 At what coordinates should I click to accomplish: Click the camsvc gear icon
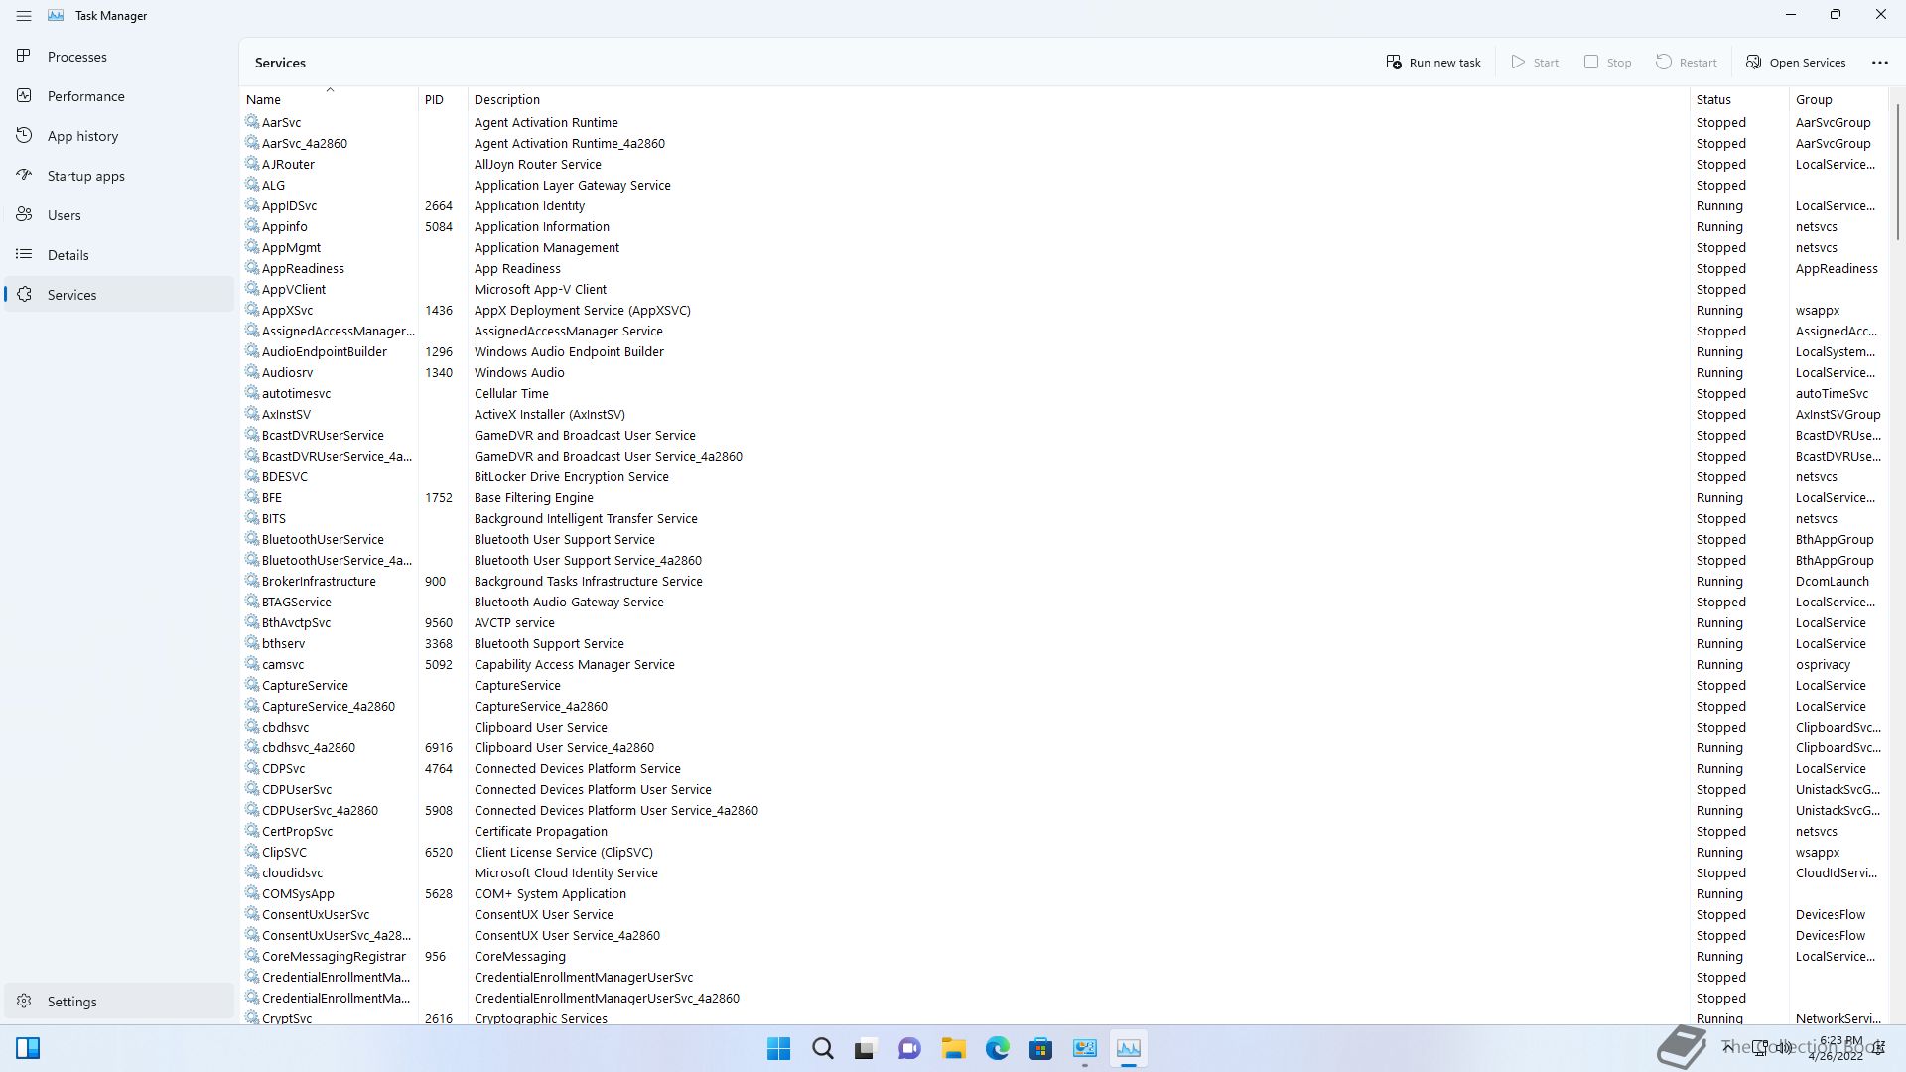tap(252, 664)
